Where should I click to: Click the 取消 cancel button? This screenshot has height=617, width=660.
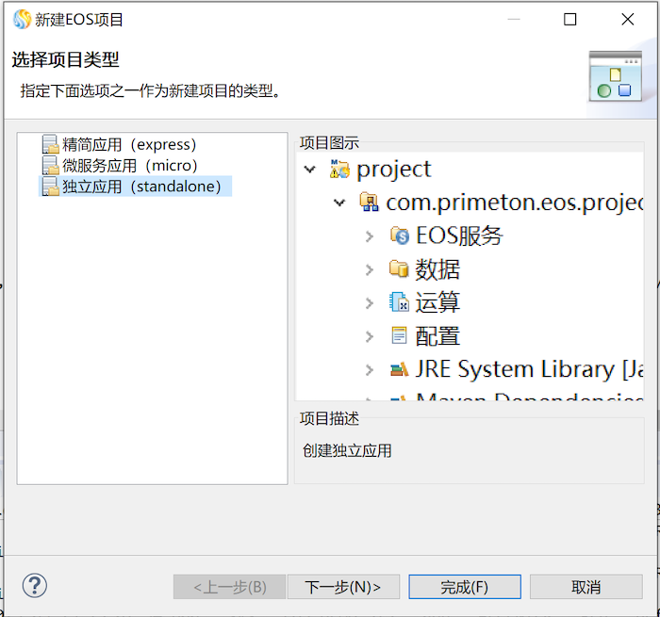586,587
